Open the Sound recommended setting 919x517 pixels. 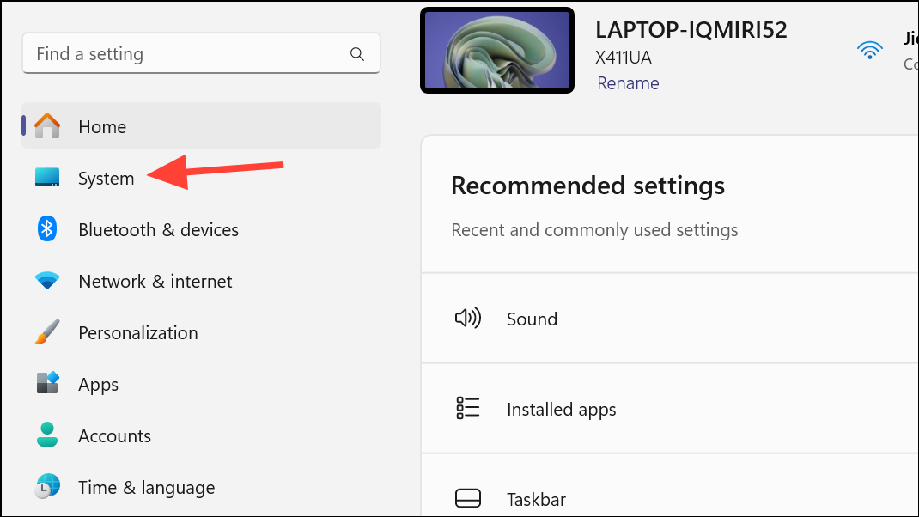pyautogui.click(x=532, y=319)
